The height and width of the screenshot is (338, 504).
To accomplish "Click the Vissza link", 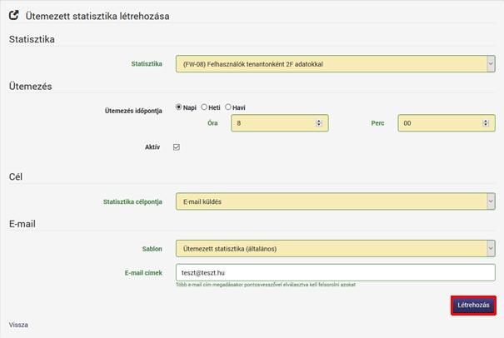I will (x=18, y=325).
